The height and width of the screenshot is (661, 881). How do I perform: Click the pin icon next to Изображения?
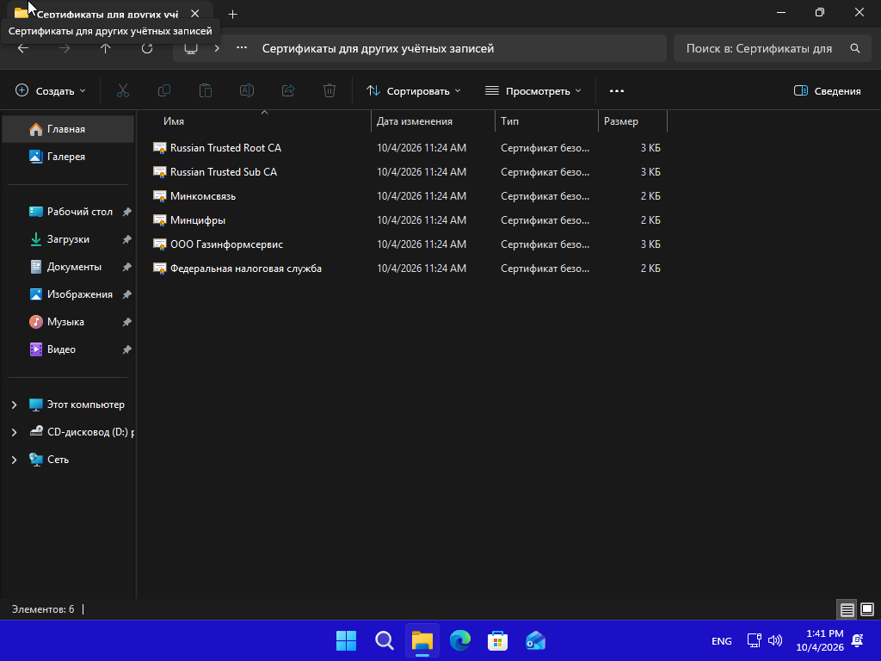[127, 294]
